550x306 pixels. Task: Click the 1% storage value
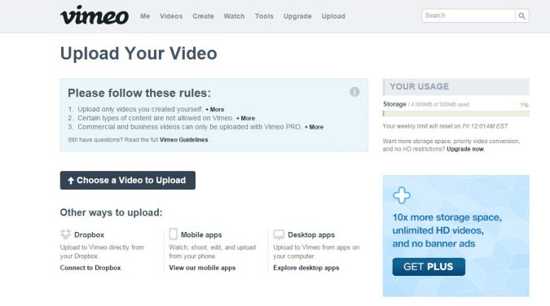tap(525, 105)
